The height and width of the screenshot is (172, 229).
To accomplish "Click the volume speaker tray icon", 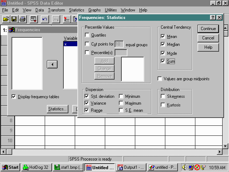I will click(x=184, y=167).
